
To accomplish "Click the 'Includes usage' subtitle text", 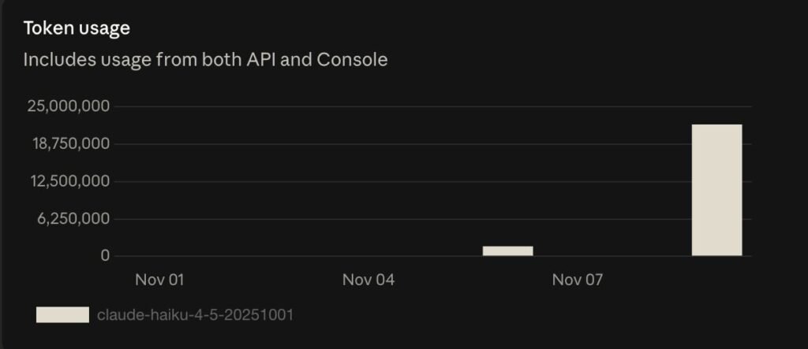I will pyautogui.click(x=205, y=60).
